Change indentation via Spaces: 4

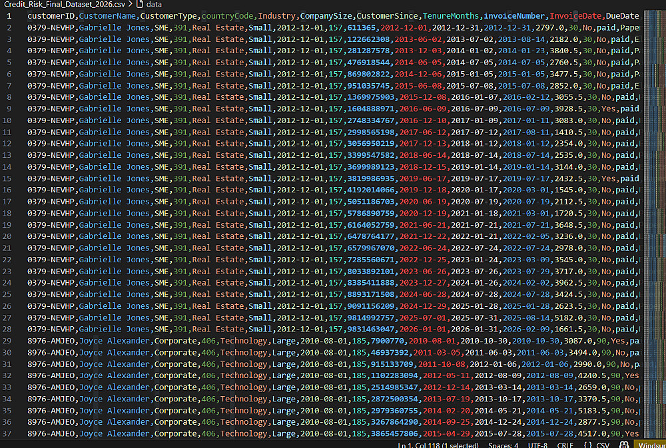[x=503, y=445]
